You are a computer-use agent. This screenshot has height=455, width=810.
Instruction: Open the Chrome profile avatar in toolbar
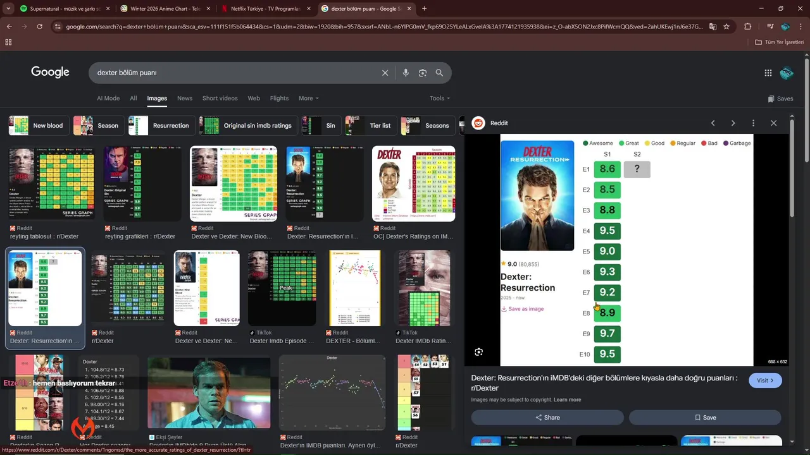785,27
